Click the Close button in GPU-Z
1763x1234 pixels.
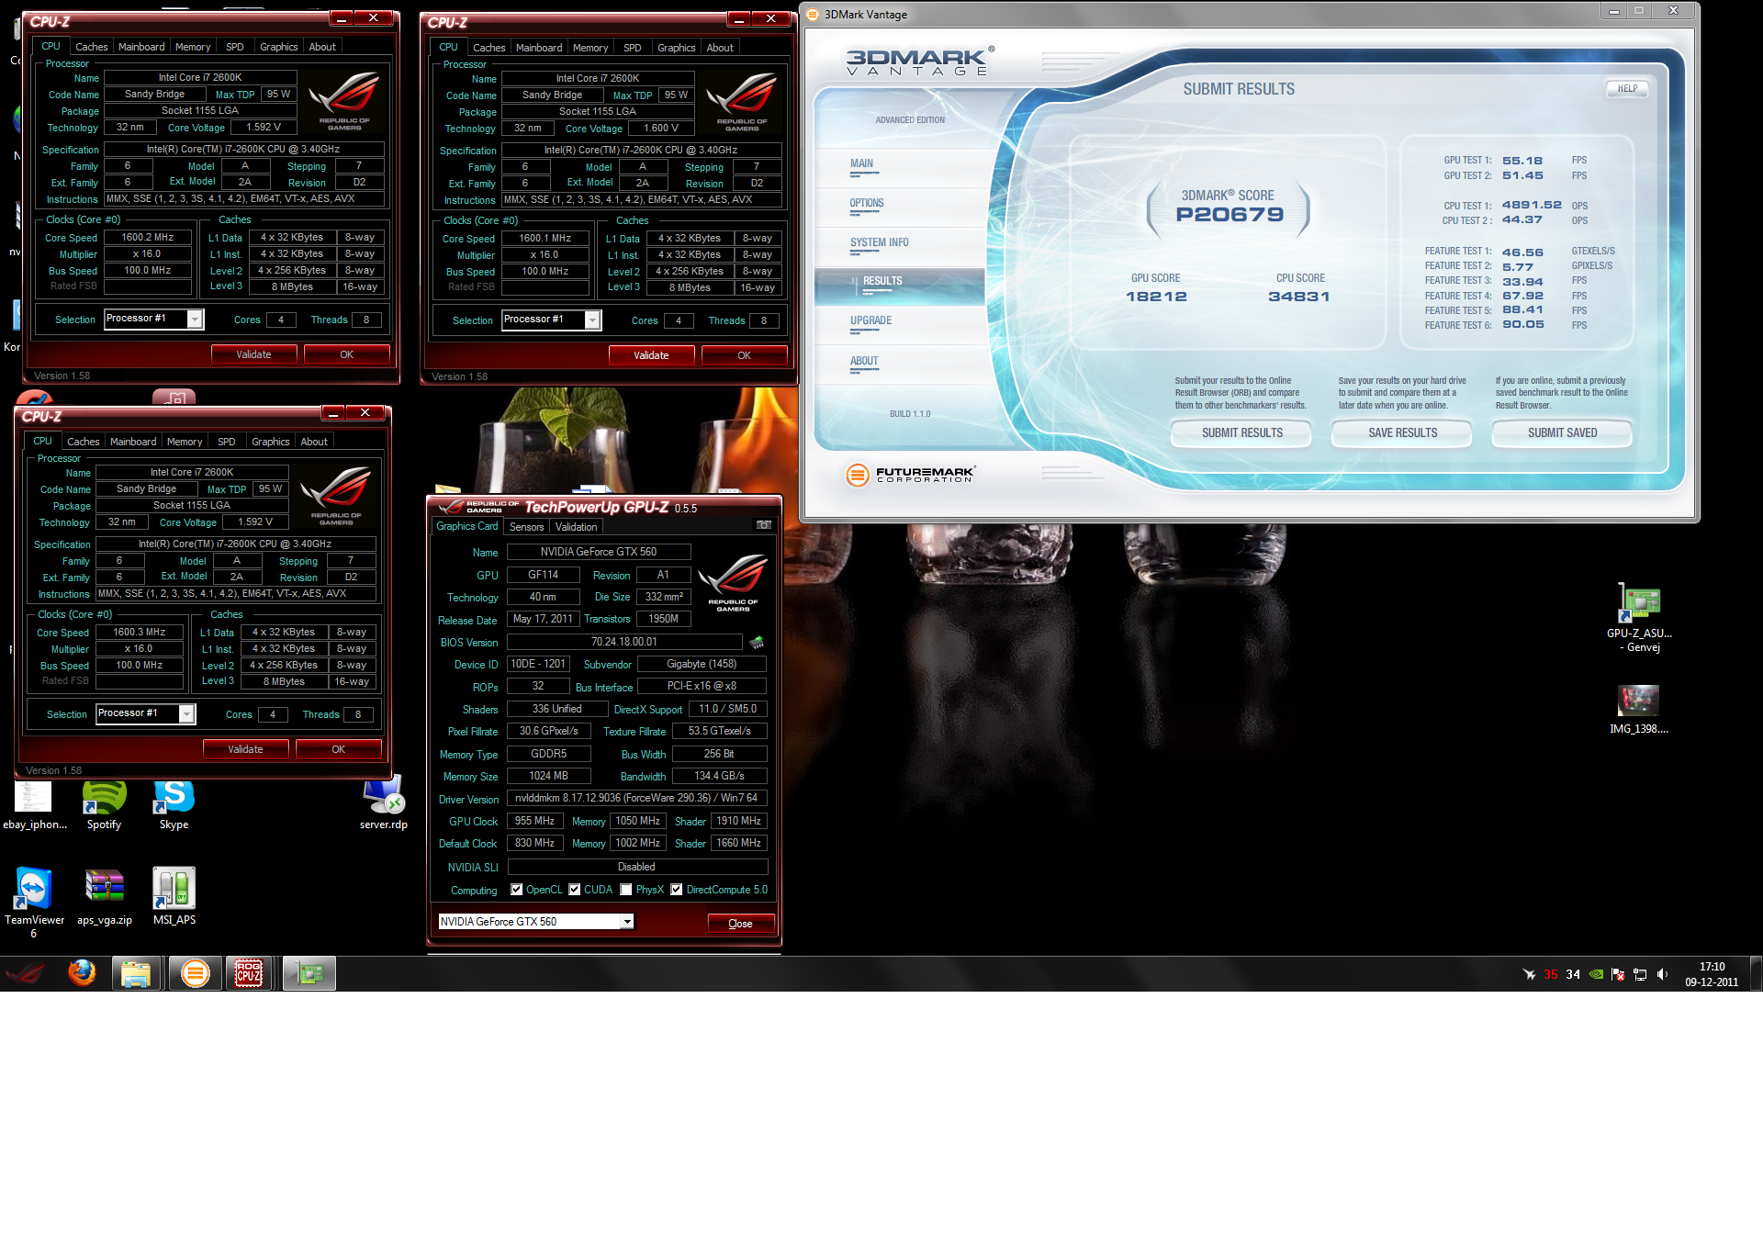[x=740, y=924]
